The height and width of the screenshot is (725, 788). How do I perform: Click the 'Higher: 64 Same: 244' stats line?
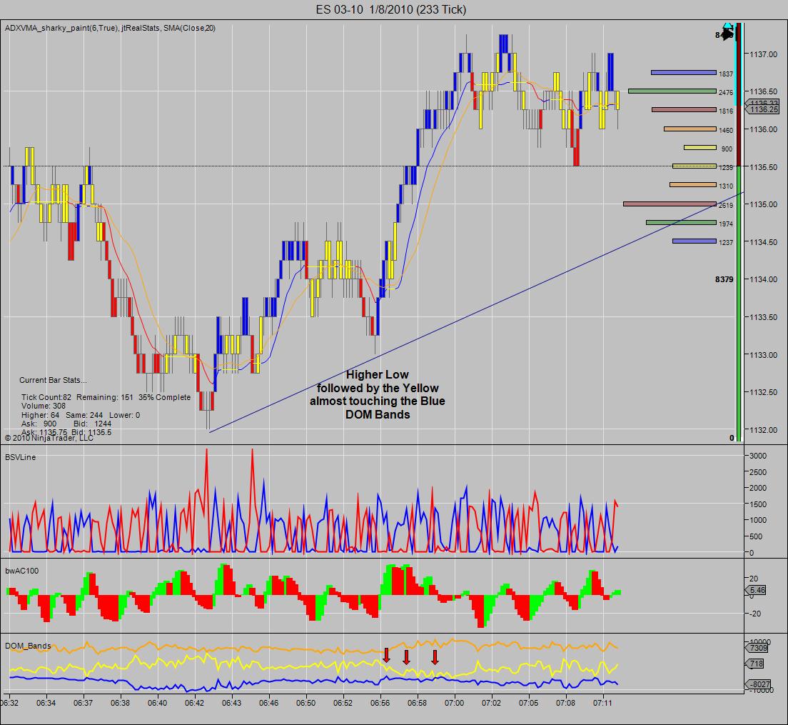81,415
